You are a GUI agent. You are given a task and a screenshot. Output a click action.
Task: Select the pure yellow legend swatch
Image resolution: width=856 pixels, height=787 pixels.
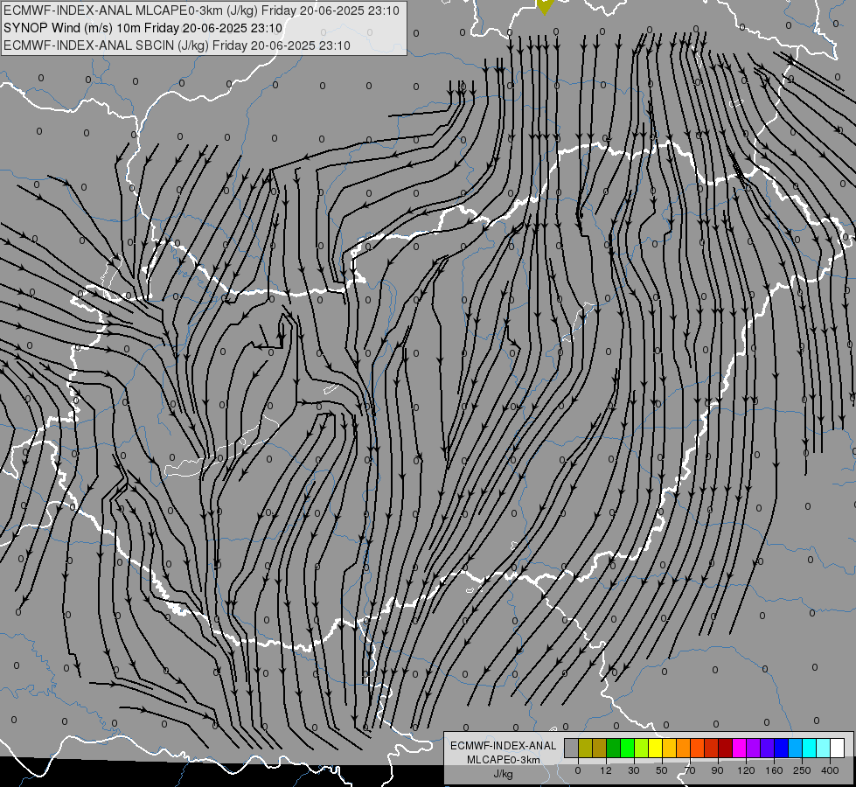click(x=656, y=748)
